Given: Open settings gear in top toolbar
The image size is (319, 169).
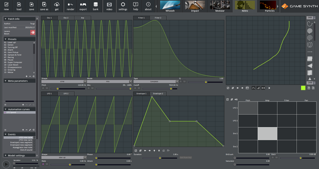Looking at the screenshot, I should [x=123, y=4].
